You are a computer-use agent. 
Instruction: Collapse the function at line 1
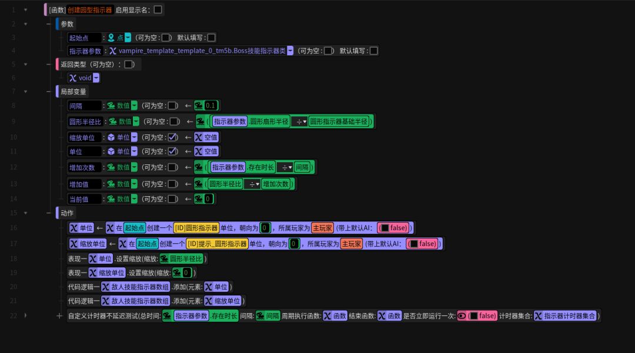pyautogui.click(x=25, y=10)
